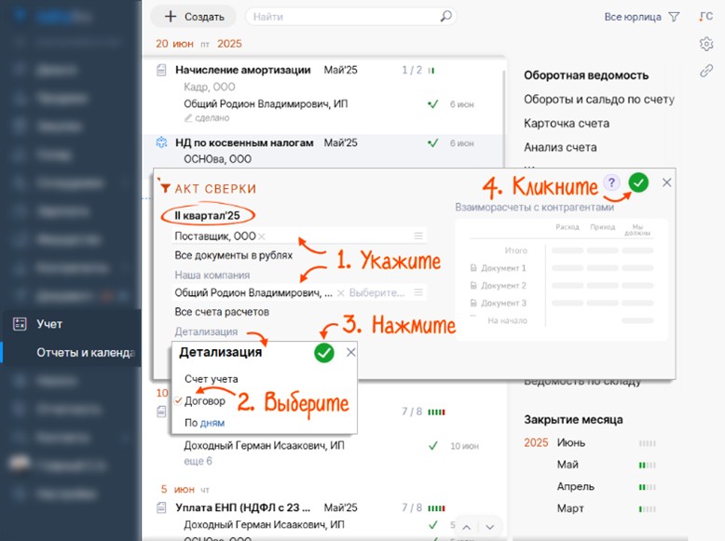Open list menu for Поставщик field
This screenshot has width=725, height=541.
(x=418, y=237)
